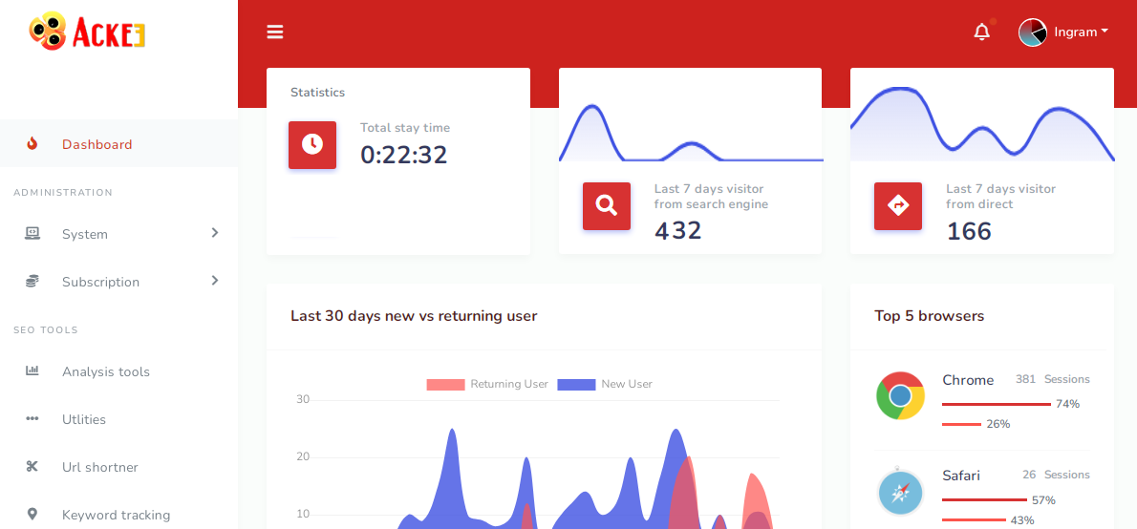Expand the System submenu chevron

[215, 233]
